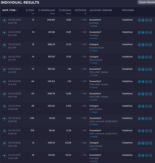Screen dimensions: 155x163
Task: Share the 251.92 Mbps result on Facebook
Action: pyautogui.click(x=147, y=155)
